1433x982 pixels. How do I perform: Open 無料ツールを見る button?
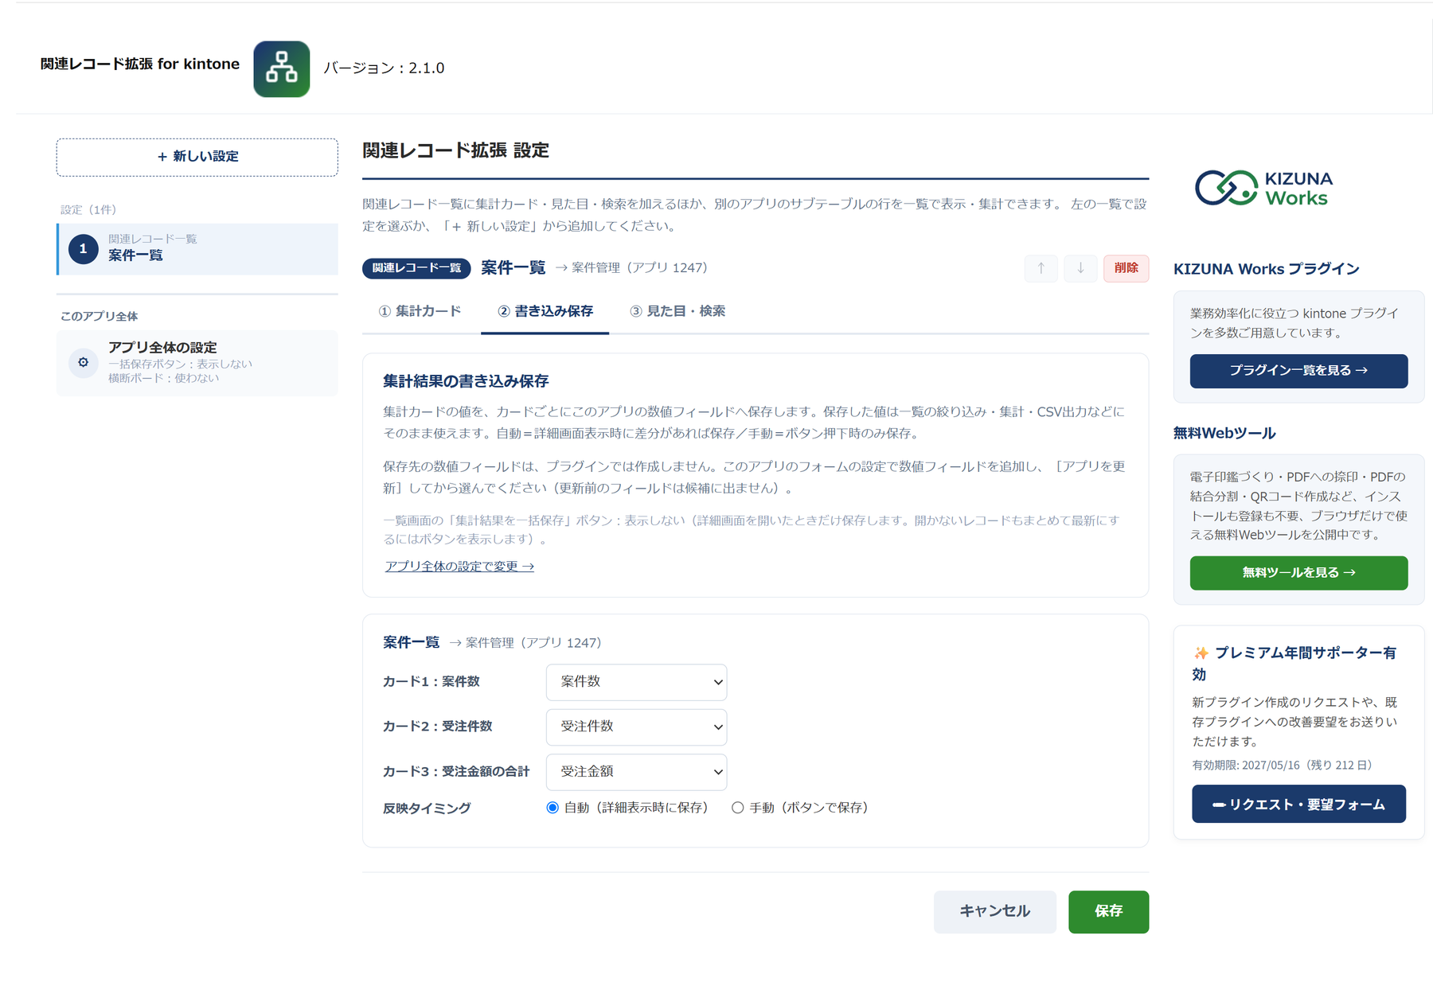(x=1298, y=573)
